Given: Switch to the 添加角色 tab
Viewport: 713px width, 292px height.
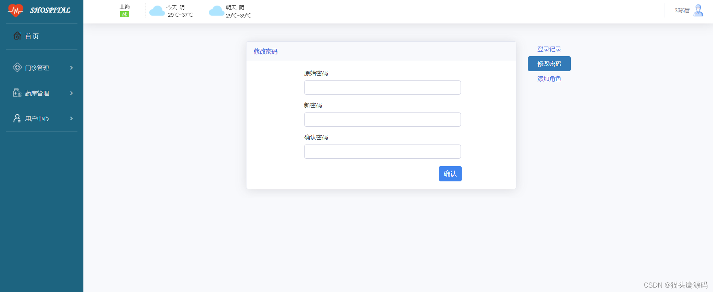Looking at the screenshot, I should pos(549,79).
